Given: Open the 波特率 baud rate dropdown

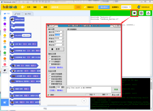Looking at the screenshot, I should click(63, 35).
